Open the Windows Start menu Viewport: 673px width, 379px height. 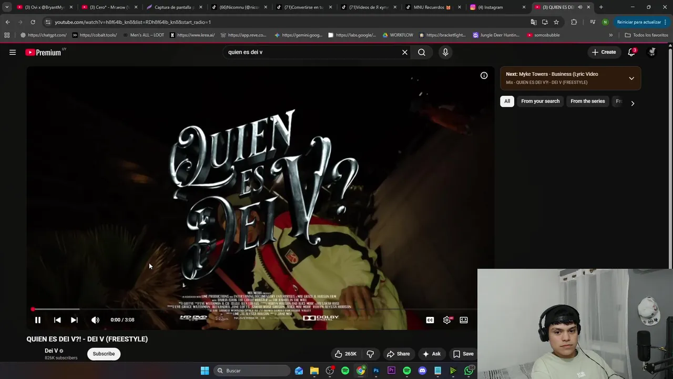click(x=205, y=371)
